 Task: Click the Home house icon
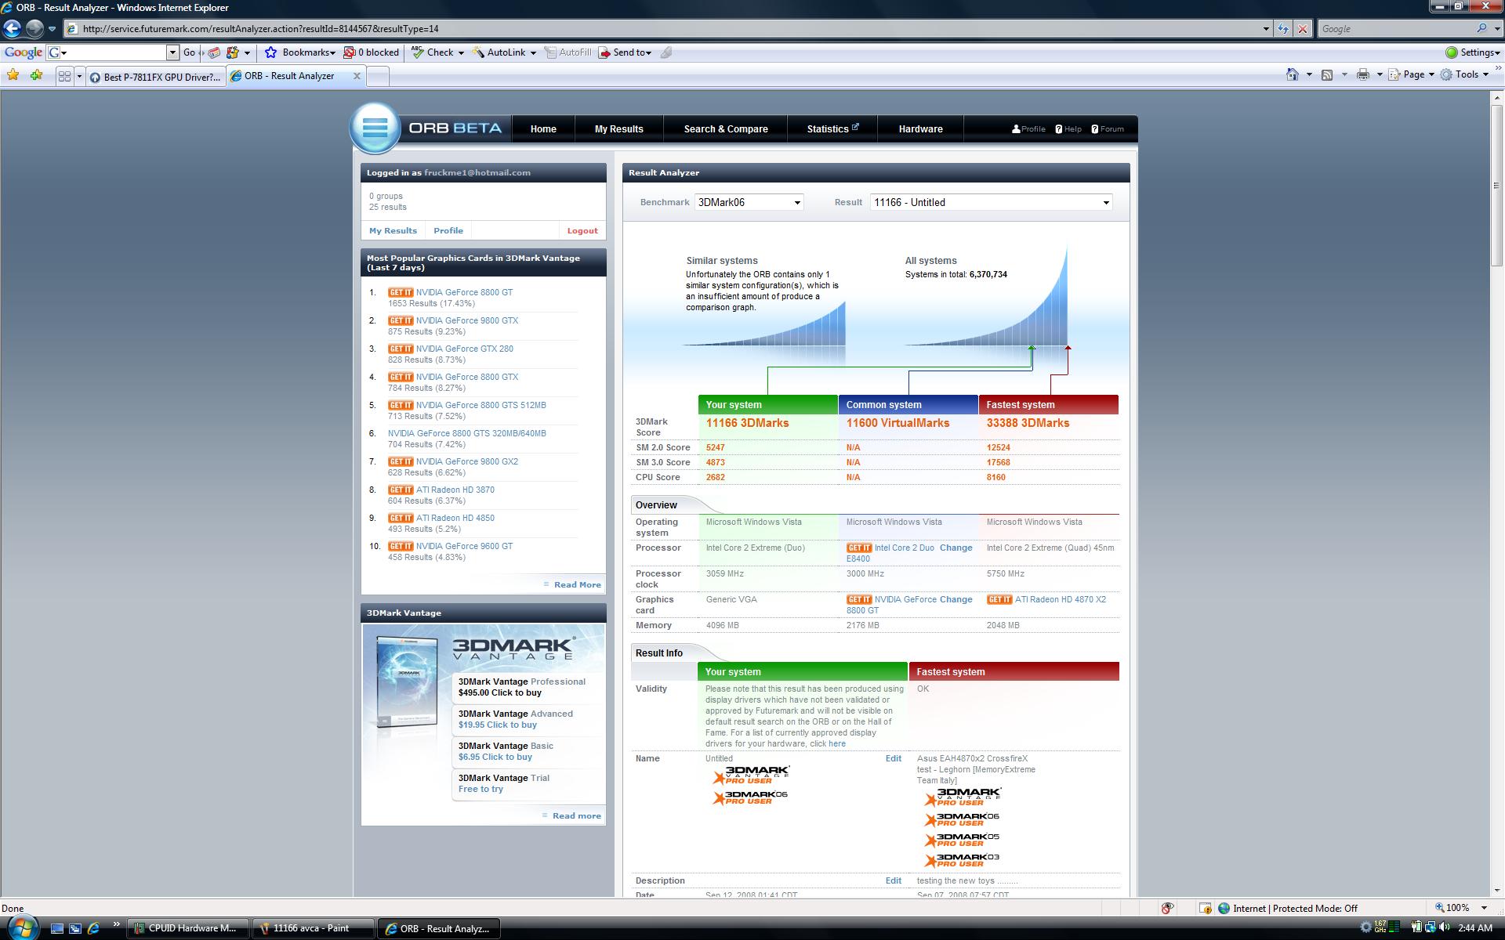[1292, 74]
